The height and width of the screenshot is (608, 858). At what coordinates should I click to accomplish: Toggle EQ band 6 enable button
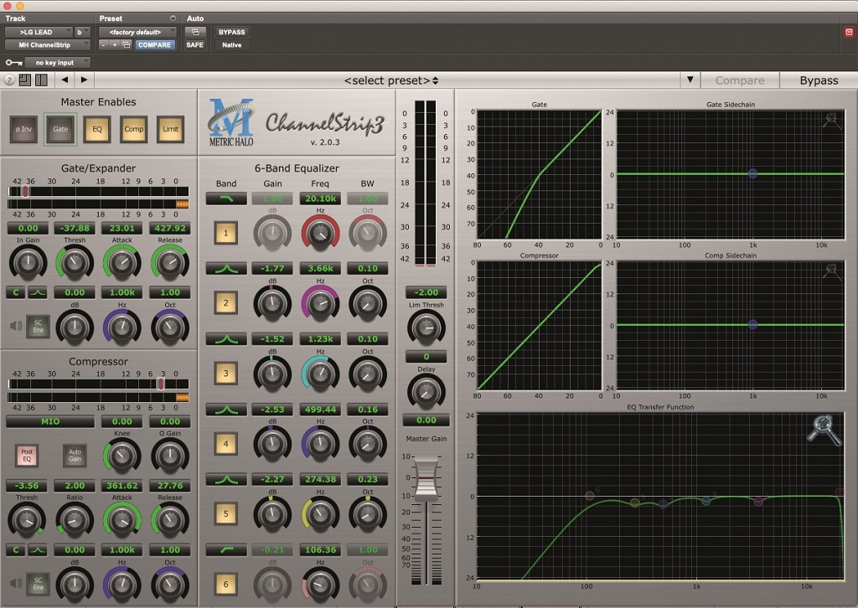226,585
